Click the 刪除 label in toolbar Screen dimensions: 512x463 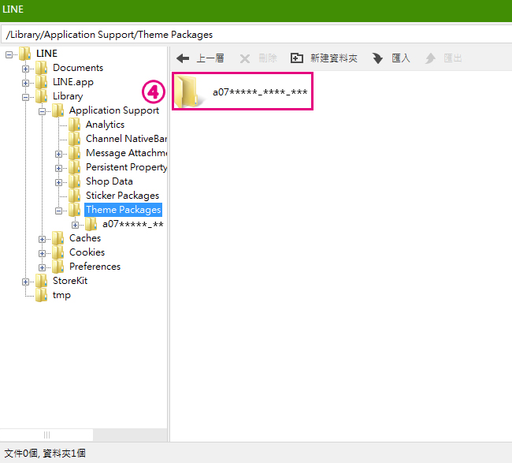coord(268,58)
